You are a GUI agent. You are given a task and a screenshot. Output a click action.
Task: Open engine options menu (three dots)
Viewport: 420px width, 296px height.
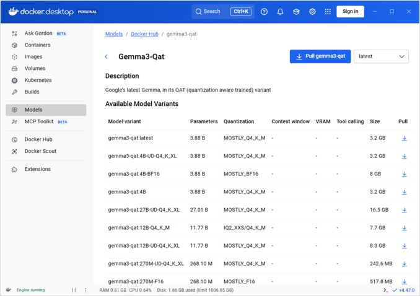click(85, 290)
